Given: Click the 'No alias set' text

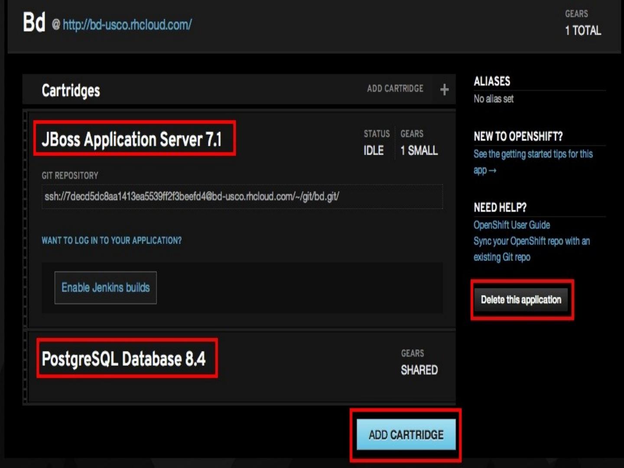Looking at the screenshot, I should (x=493, y=99).
